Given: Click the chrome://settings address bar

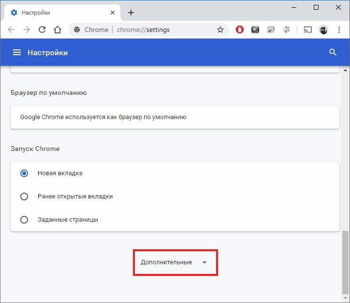Looking at the screenshot, I should tap(143, 30).
